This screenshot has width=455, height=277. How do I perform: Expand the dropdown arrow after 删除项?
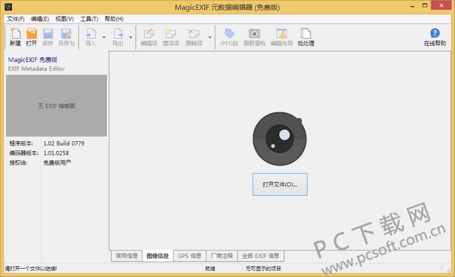pyautogui.click(x=210, y=37)
